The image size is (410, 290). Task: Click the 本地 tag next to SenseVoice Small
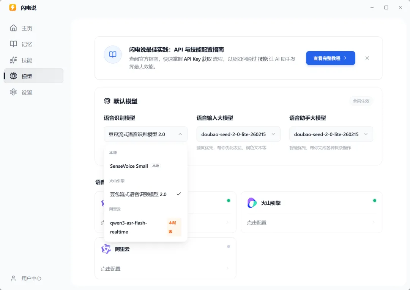[156, 166]
